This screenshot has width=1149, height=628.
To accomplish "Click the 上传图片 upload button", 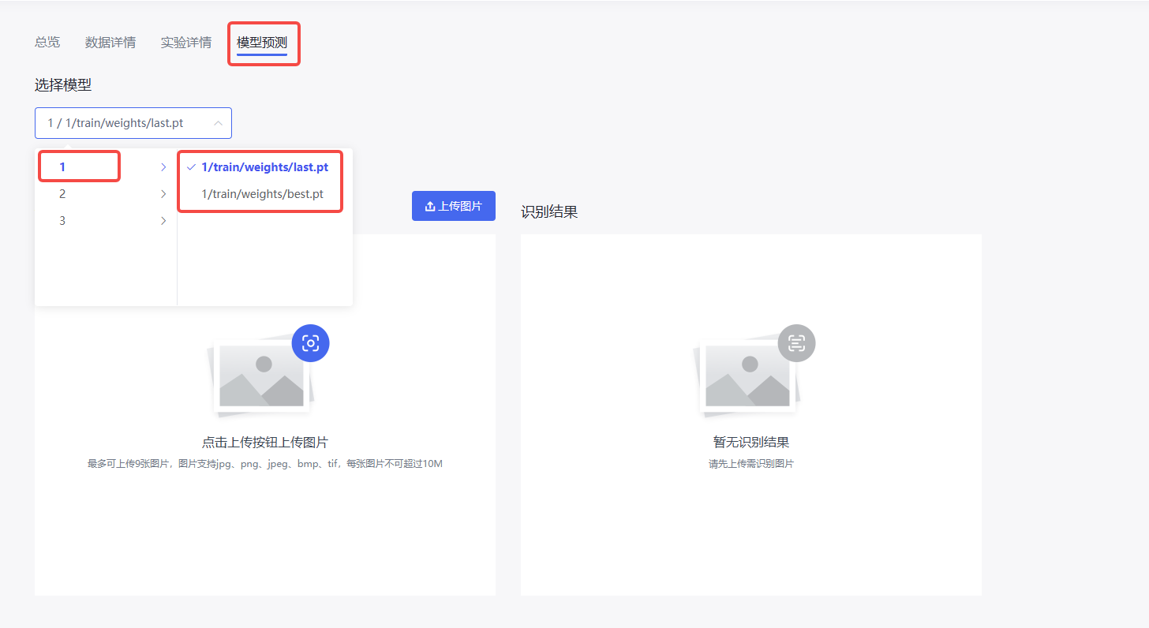I will [x=453, y=206].
